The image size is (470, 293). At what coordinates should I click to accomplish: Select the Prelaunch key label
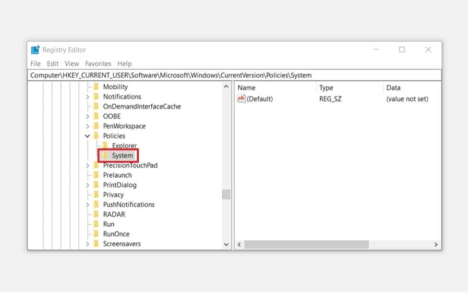[117, 175]
